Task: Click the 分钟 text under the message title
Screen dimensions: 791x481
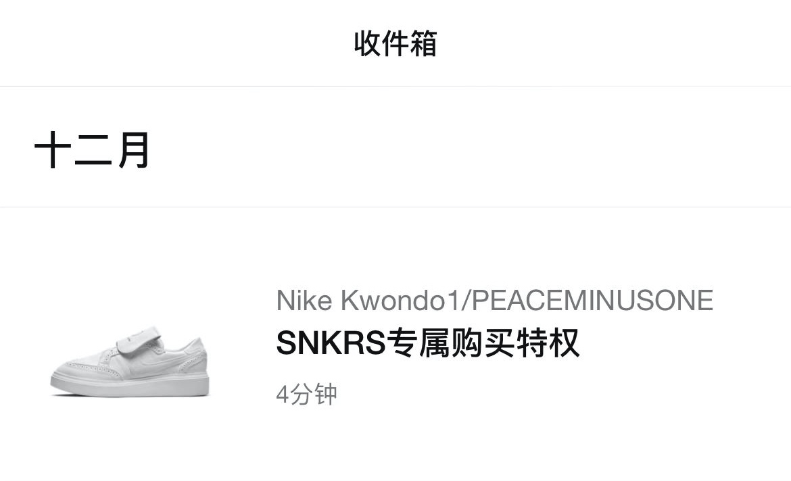Action: point(313,395)
